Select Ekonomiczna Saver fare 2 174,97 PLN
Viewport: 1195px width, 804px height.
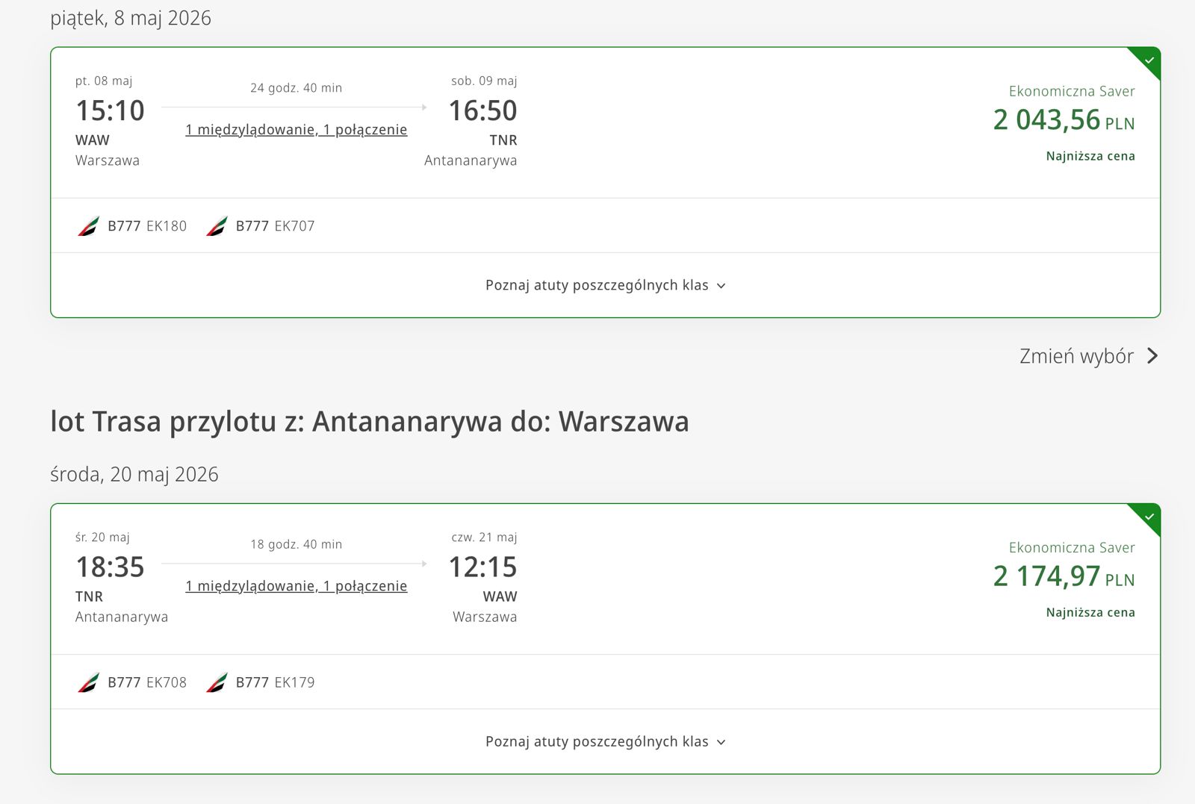pyautogui.click(x=1064, y=576)
